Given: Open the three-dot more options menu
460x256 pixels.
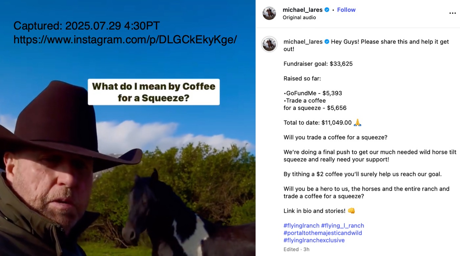Looking at the screenshot, I should point(452,13).
